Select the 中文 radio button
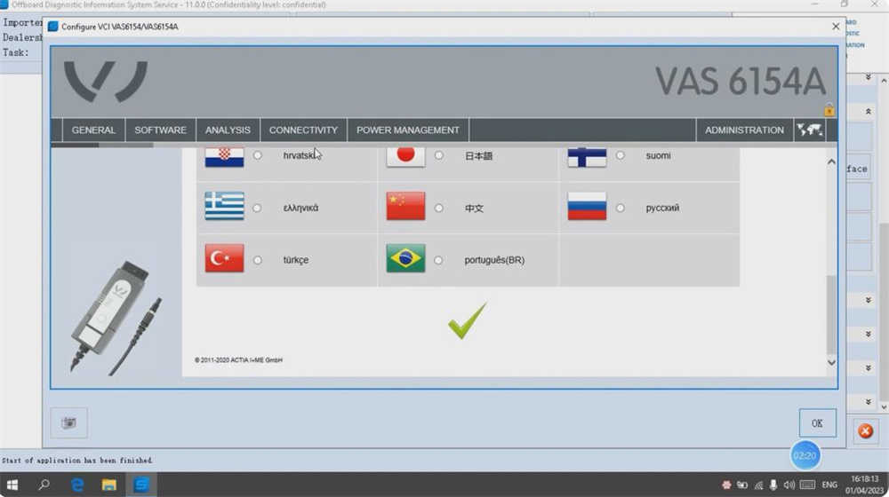This screenshot has height=497, width=889. [x=439, y=209]
